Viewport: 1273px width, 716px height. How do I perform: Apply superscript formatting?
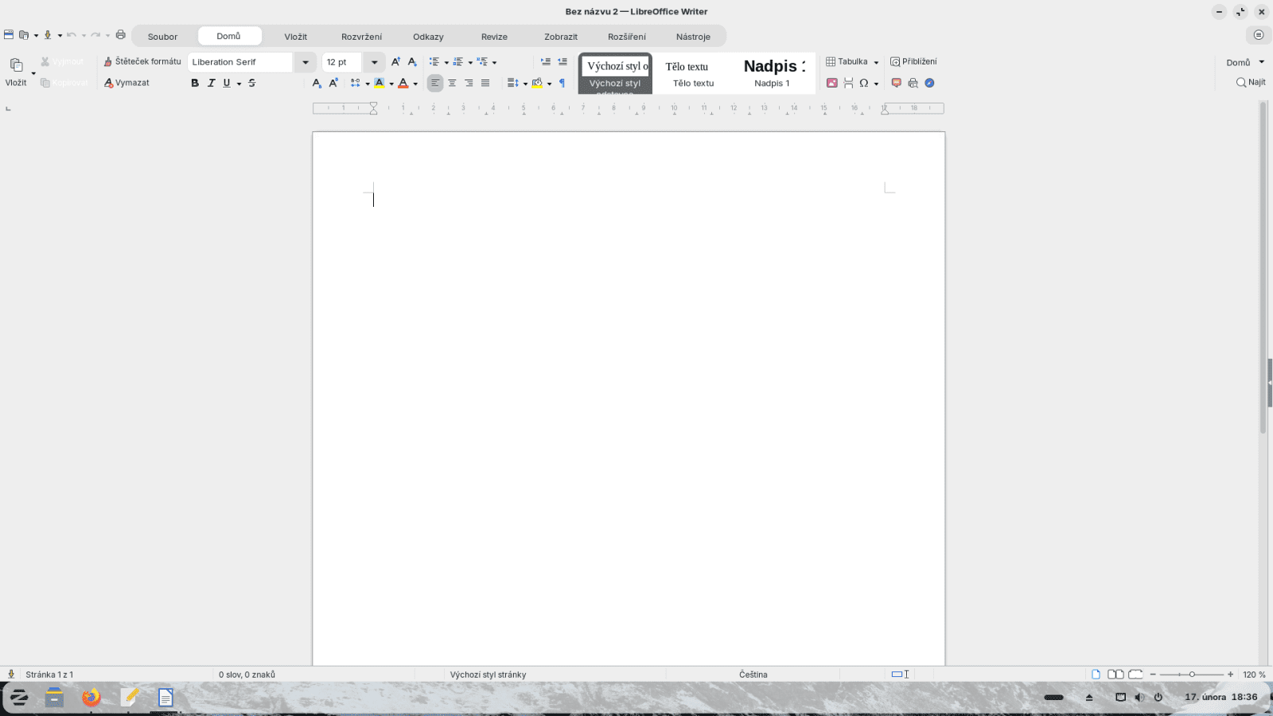(333, 83)
